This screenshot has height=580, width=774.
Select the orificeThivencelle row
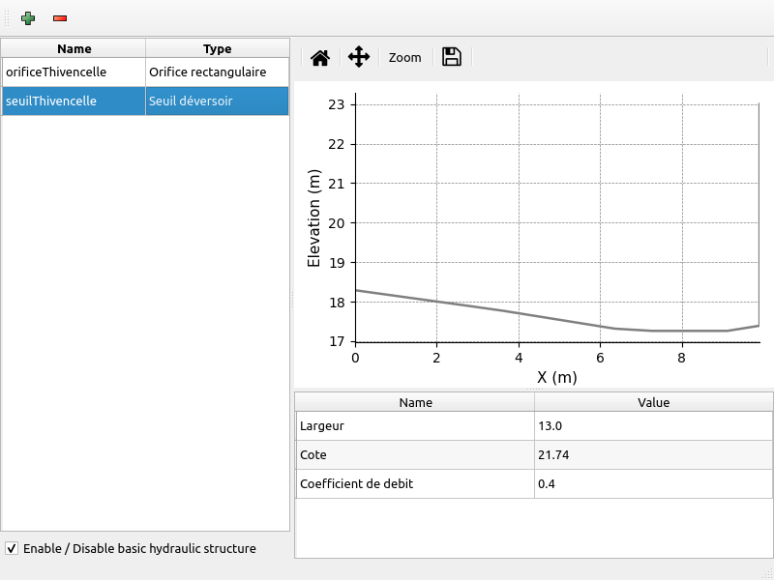point(74,72)
